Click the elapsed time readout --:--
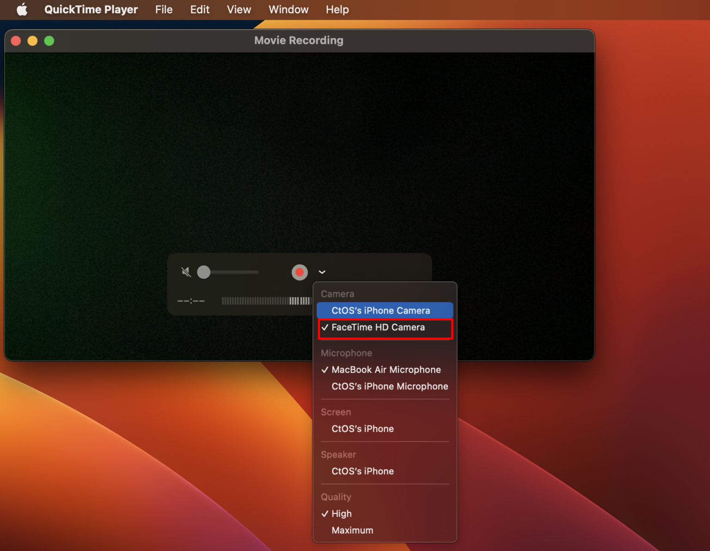The width and height of the screenshot is (710, 551). coord(191,301)
